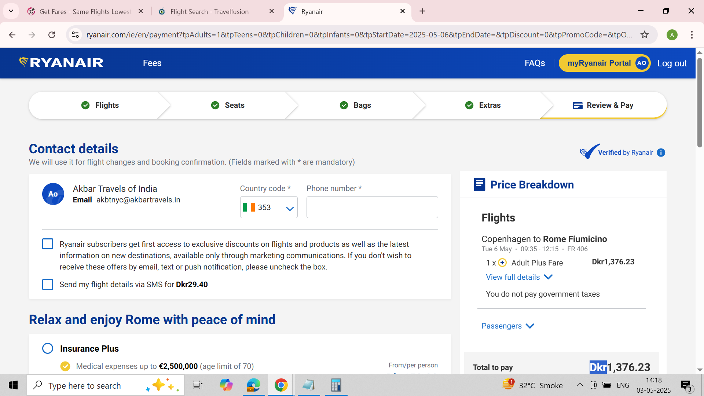Click the Phone number input field
Image resolution: width=704 pixels, height=396 pixels.
pos(372,208)
